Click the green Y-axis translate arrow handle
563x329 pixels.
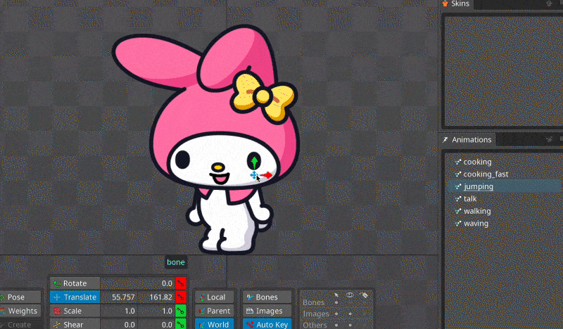255,162
